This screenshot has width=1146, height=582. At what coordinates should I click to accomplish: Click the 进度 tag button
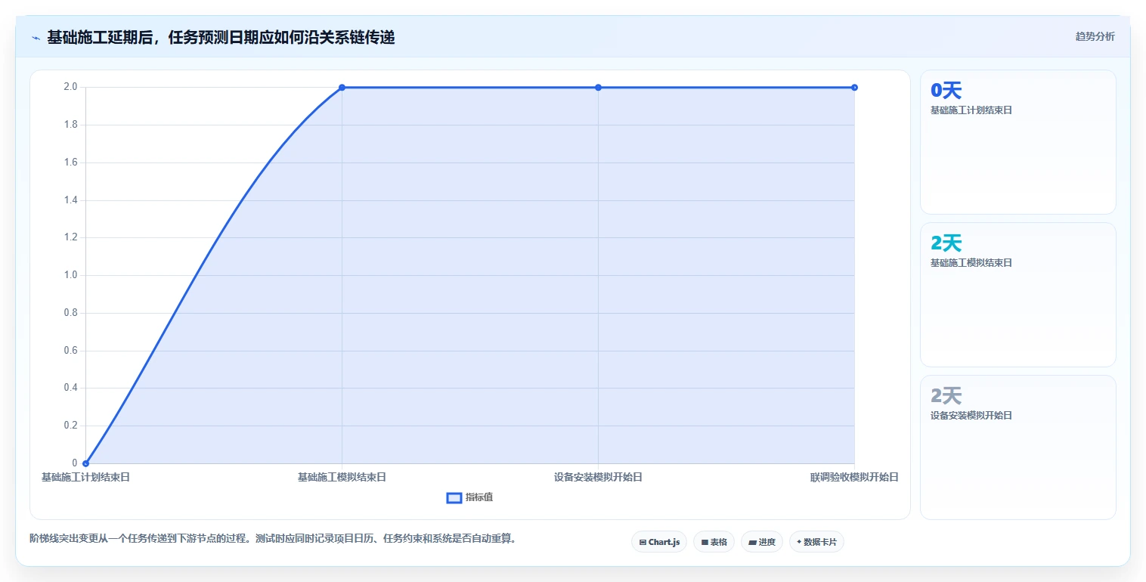(x=762, y=542)
